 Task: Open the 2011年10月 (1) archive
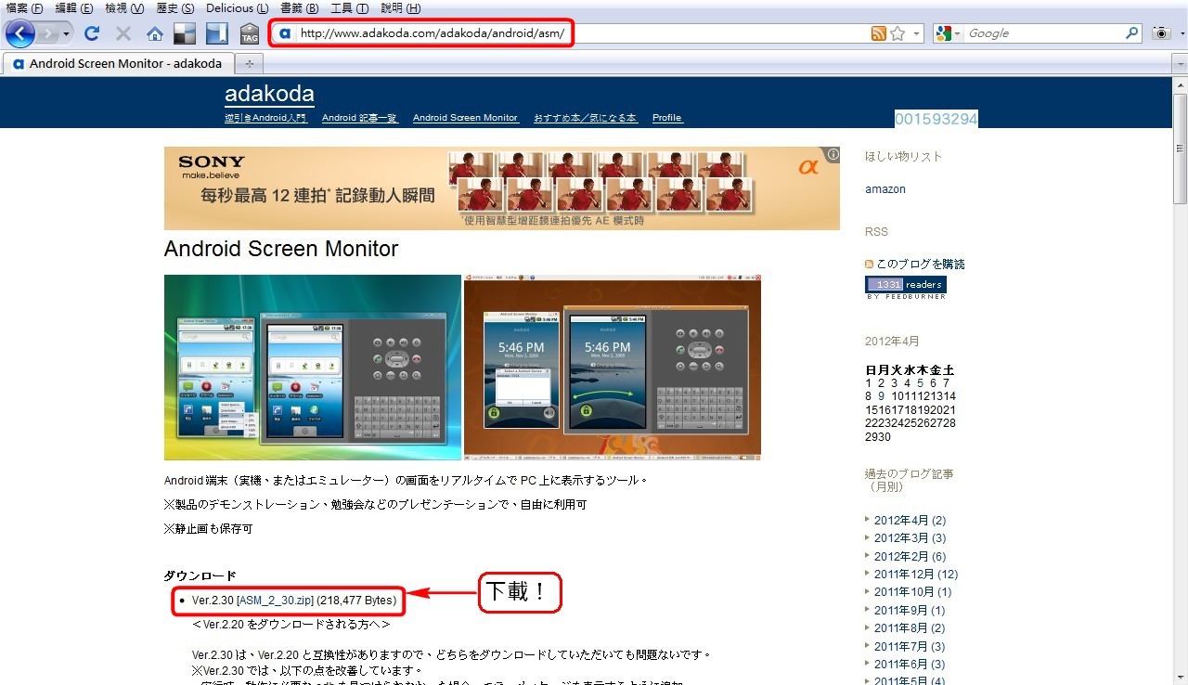[x=913, y=592]
